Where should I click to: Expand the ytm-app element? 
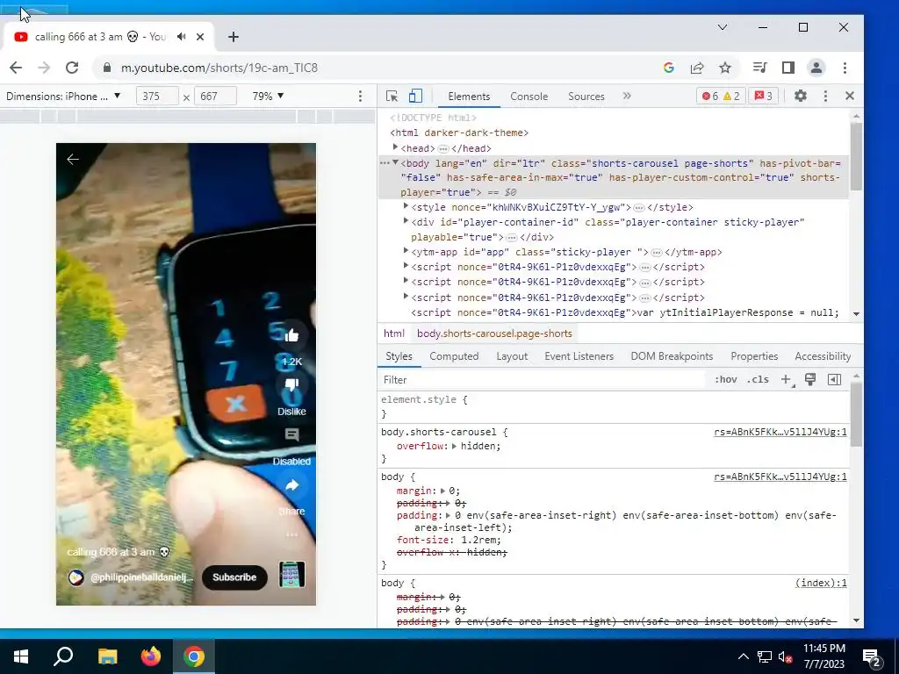(406, 251)
